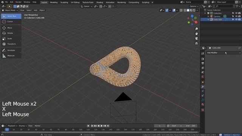Open the viewport Add menu

[36, 10]
